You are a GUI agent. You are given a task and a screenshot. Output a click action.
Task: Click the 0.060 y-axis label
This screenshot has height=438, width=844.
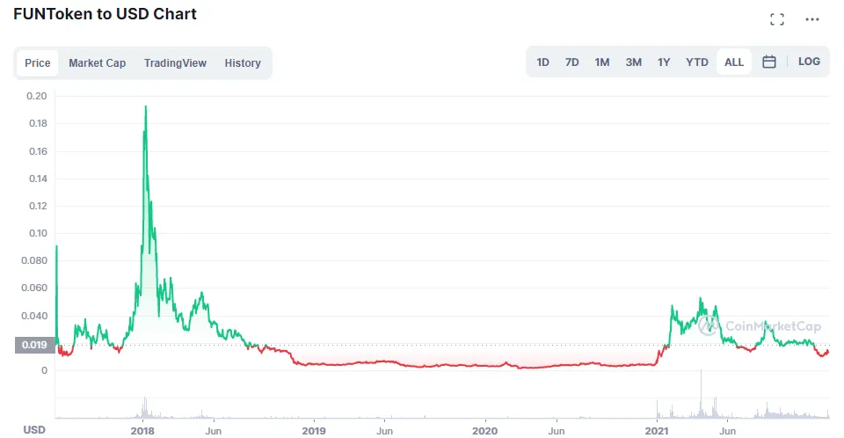click(34, 288)
